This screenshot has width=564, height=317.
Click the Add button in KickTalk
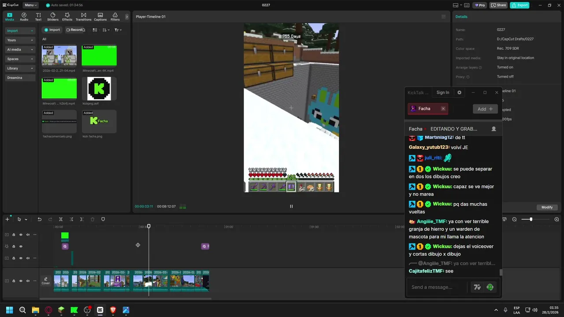pos(485,109)
